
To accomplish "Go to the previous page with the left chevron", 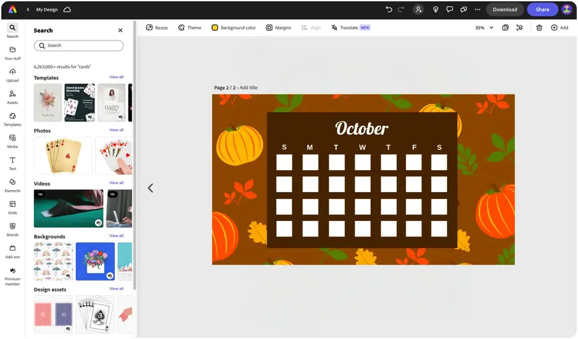I will (150, 188).
